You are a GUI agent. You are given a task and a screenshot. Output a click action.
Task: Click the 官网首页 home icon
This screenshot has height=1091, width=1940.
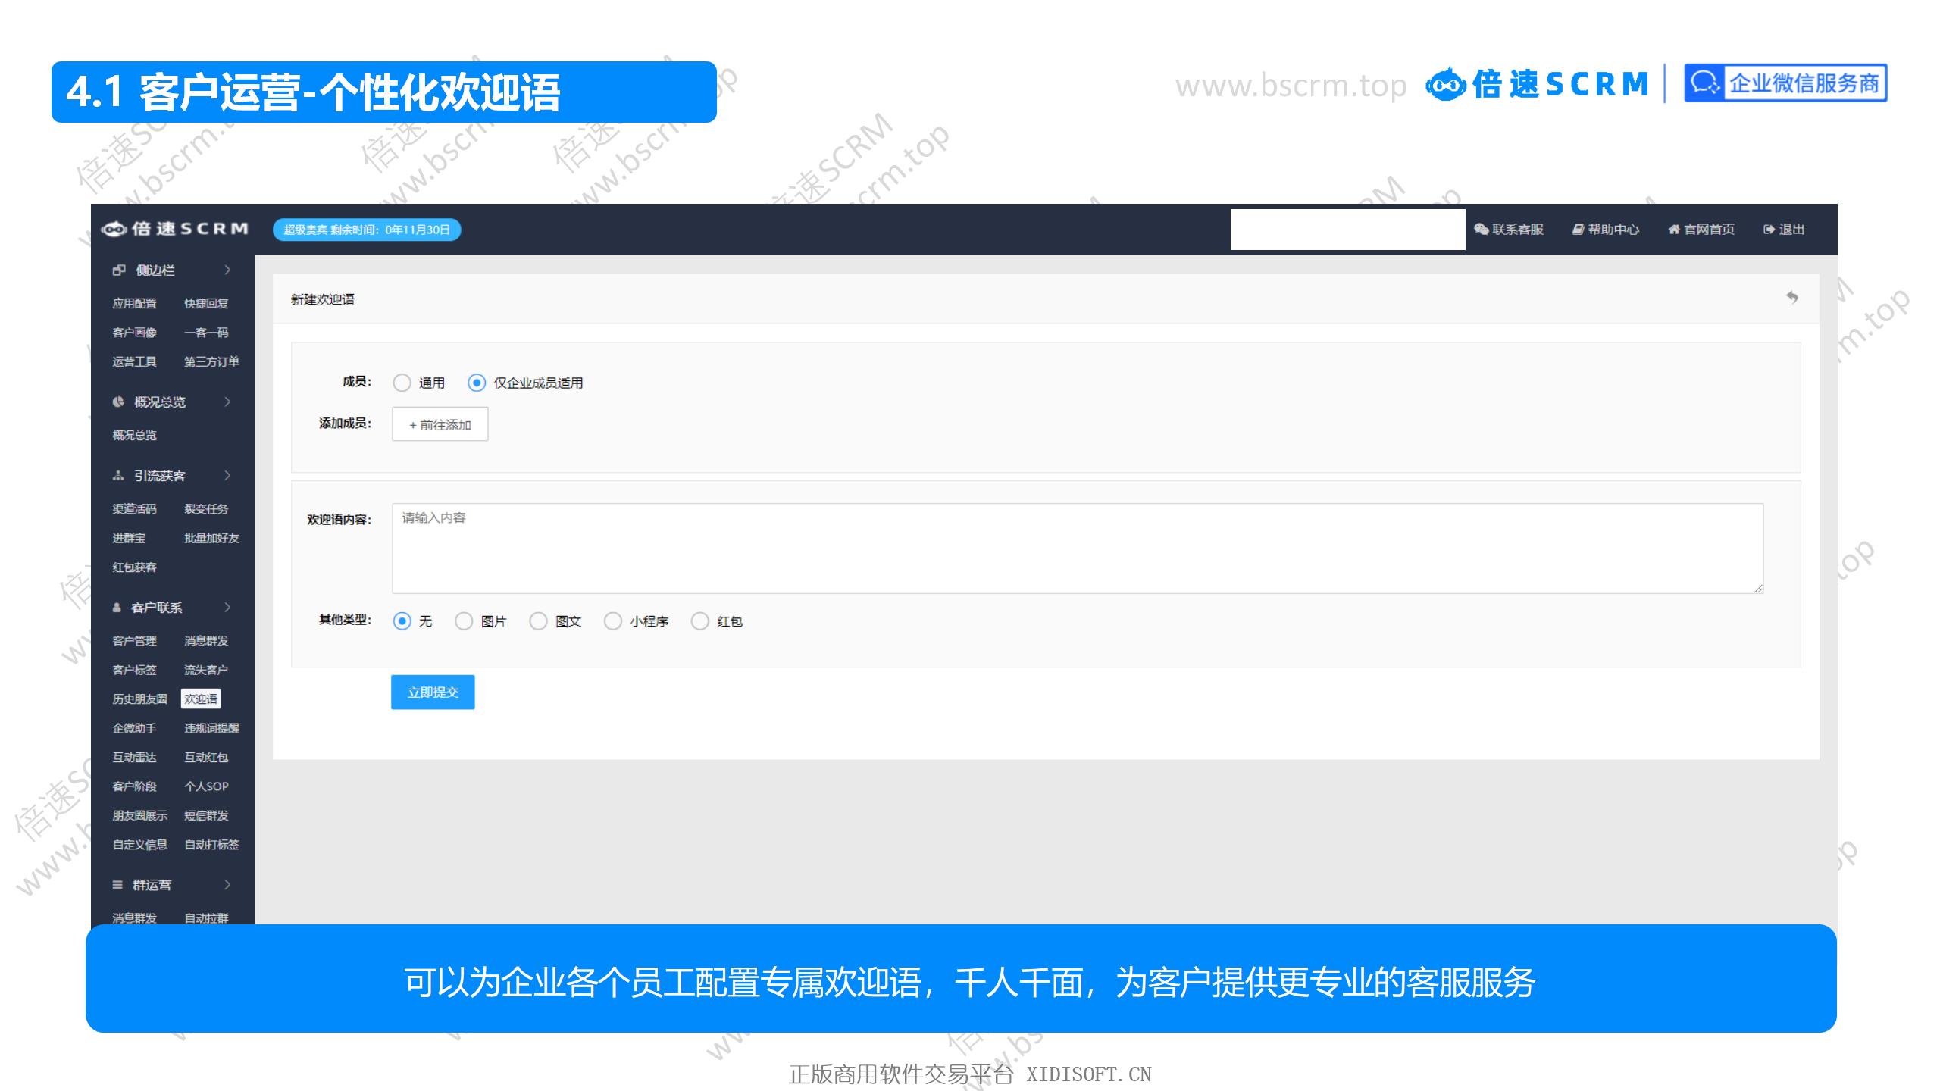[x=1674, y=230]
